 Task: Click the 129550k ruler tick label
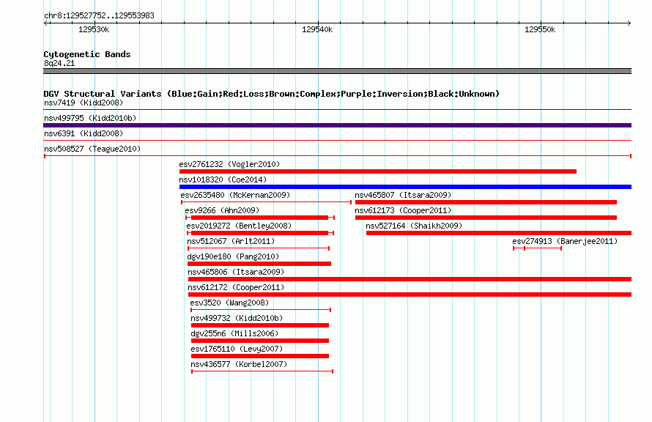pyautogui.click(x=540, y=29)
